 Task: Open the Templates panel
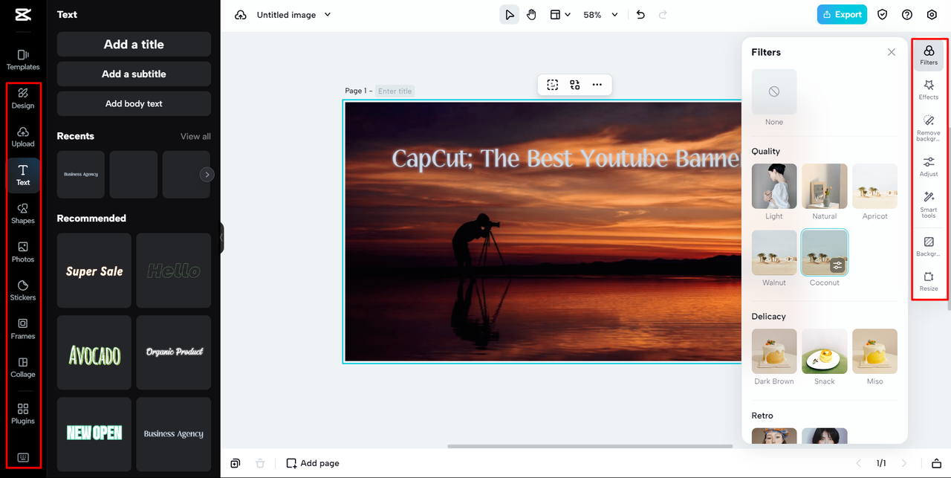(23, 59)
